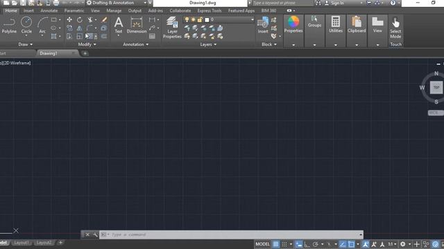Select the Rectangle draw tool
Viewport: 444px width, 249px height.
pos(53,20)
